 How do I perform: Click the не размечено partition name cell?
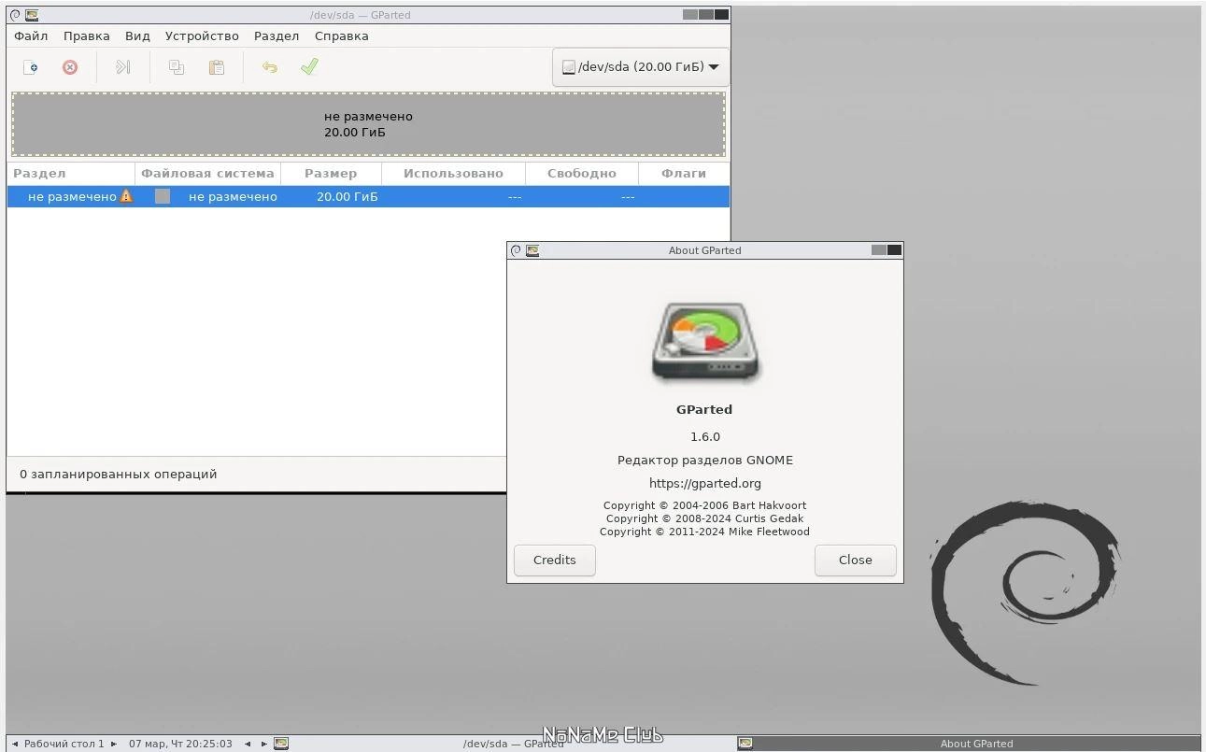[x=72, y=196]
